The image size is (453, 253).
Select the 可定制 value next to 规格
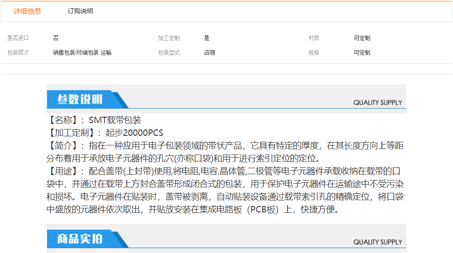coord(362,53)
